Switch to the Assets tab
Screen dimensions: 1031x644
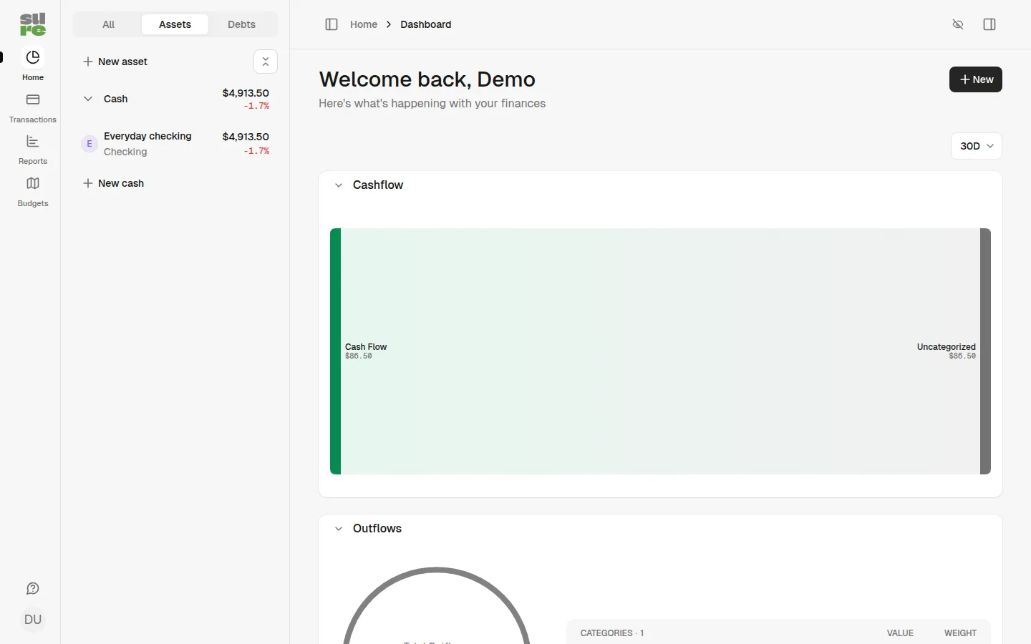coord(175,24)
